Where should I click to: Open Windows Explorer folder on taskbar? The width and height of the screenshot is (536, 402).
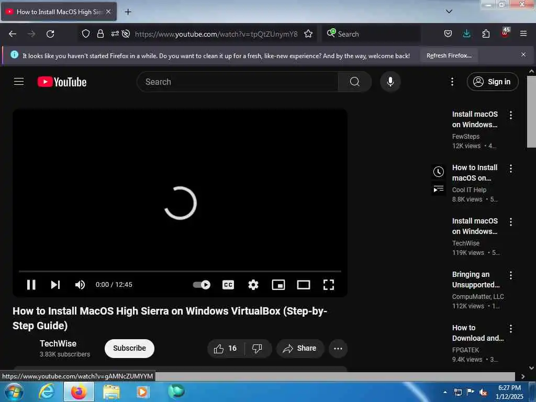[x=111, y=392]
